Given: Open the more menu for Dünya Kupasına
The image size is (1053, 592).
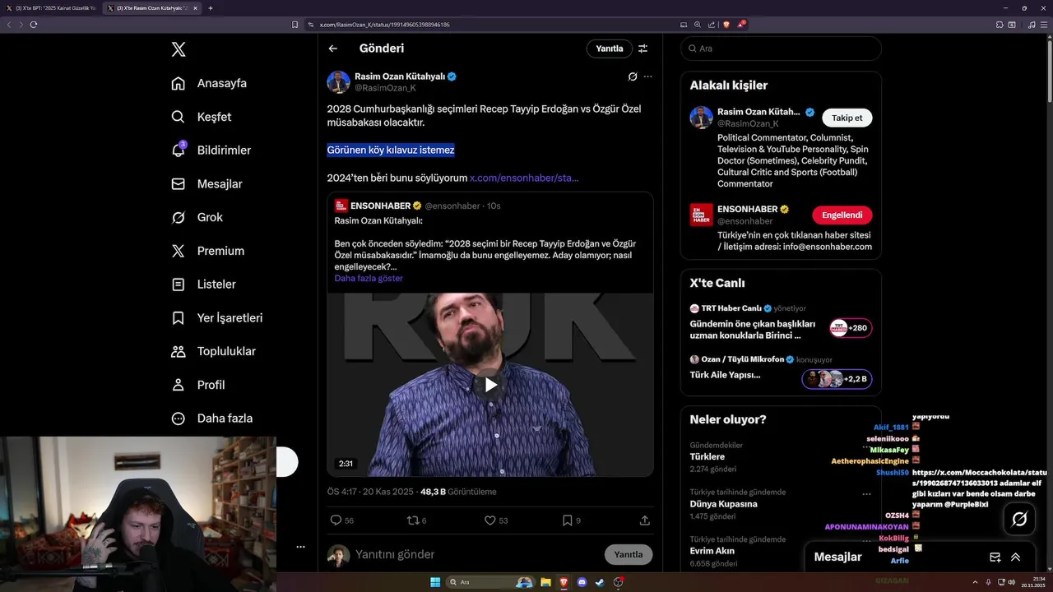Looking at the screenshot, I should click(x=866, y=494).
